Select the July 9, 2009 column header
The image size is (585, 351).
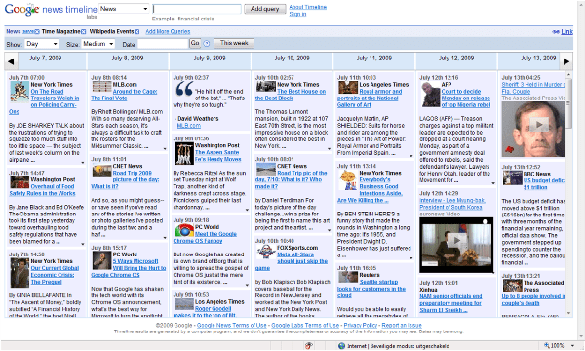tap(210, 61)
